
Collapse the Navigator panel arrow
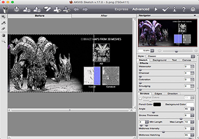tap(195, 16)
